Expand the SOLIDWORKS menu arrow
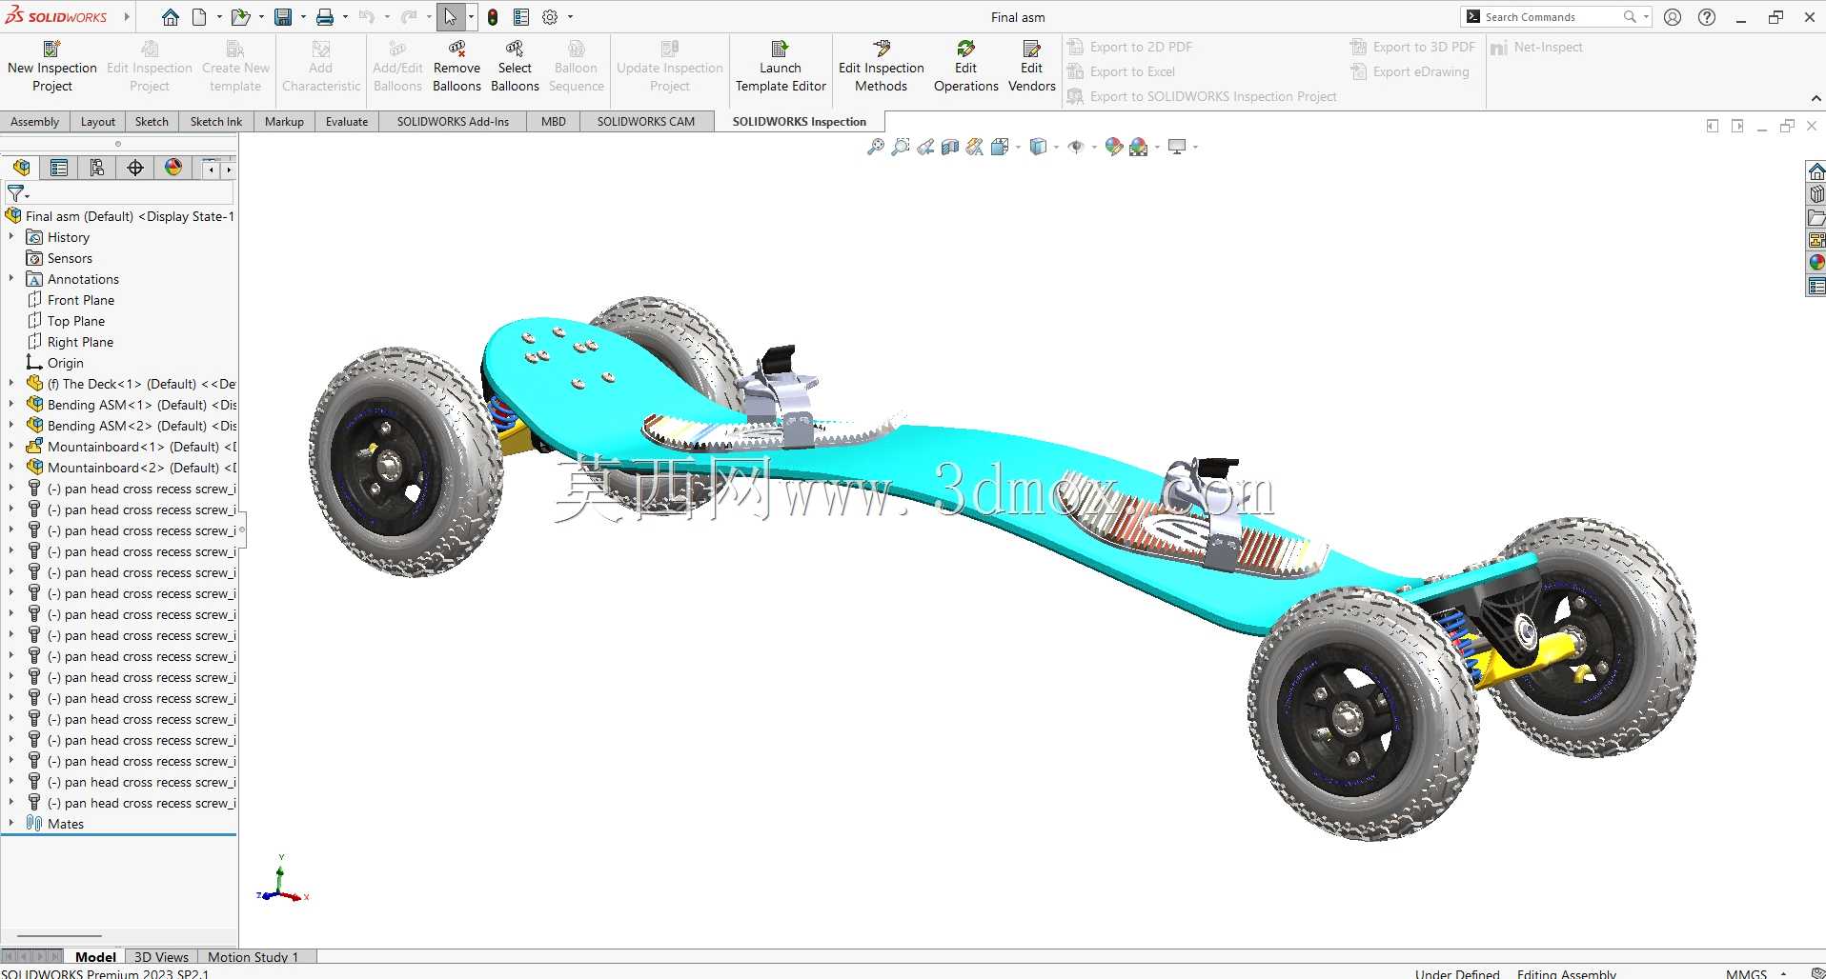1826x979 pixels. (126, 17)
